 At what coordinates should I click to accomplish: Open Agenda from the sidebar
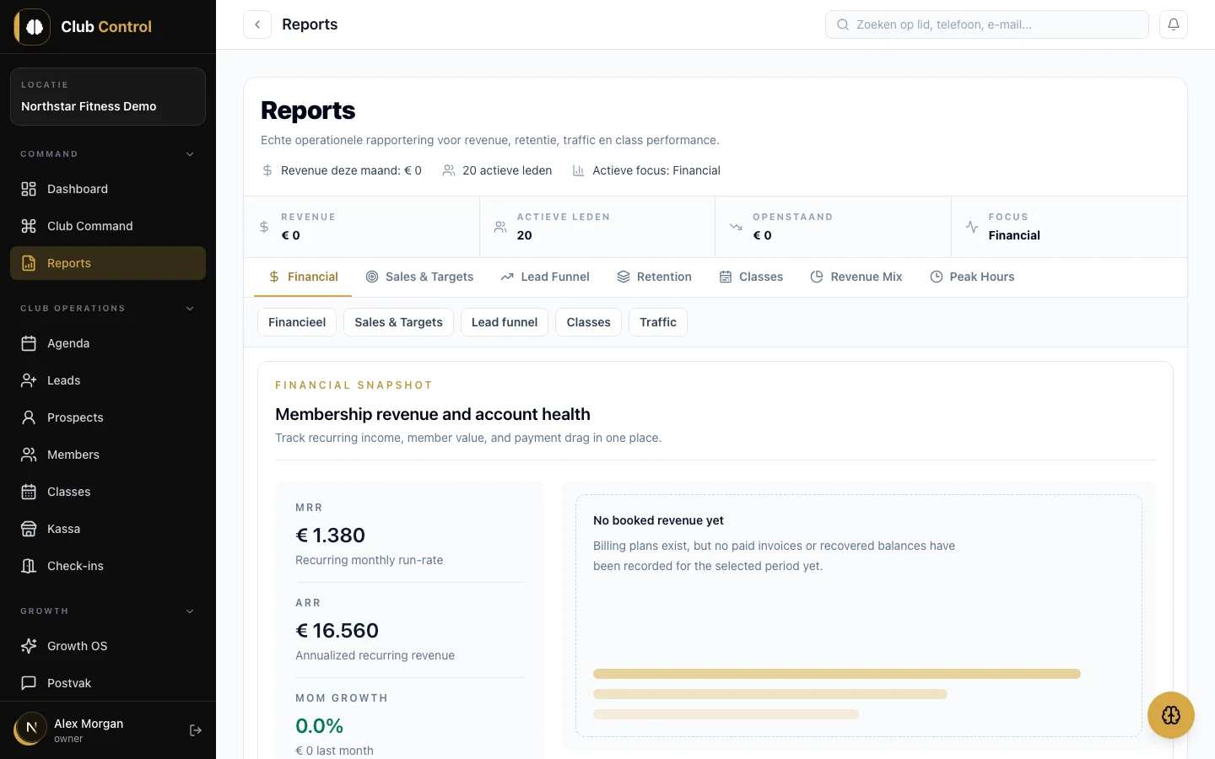click(108, 343)
